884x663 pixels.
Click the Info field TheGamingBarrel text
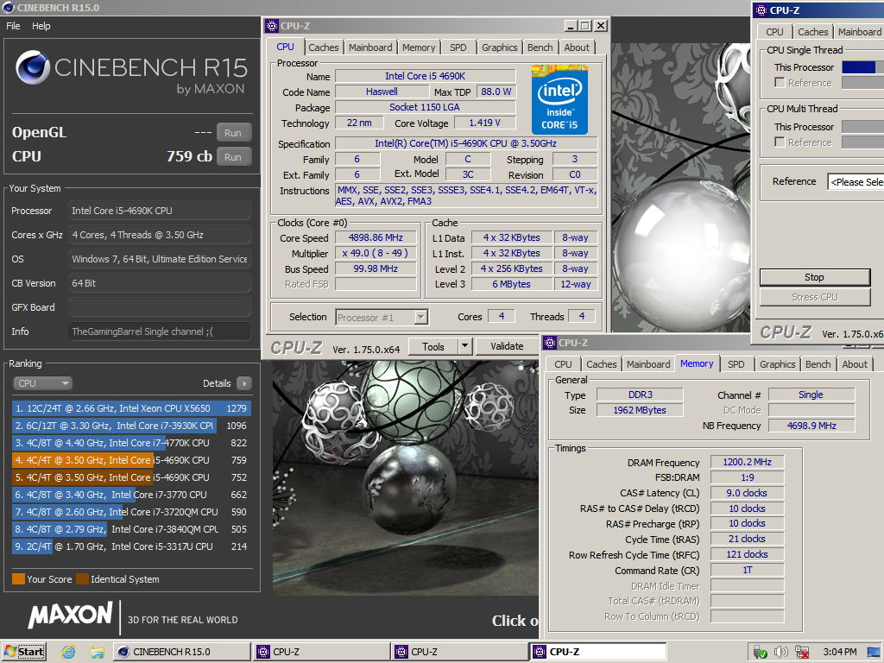[160, 331]
